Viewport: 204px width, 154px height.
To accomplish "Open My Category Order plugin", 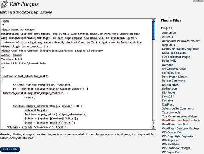I will 174,69.
